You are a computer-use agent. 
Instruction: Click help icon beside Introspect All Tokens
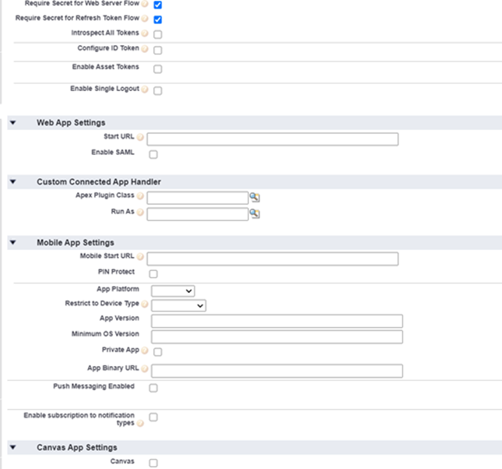pyautogui.click(x=145, y=34)
